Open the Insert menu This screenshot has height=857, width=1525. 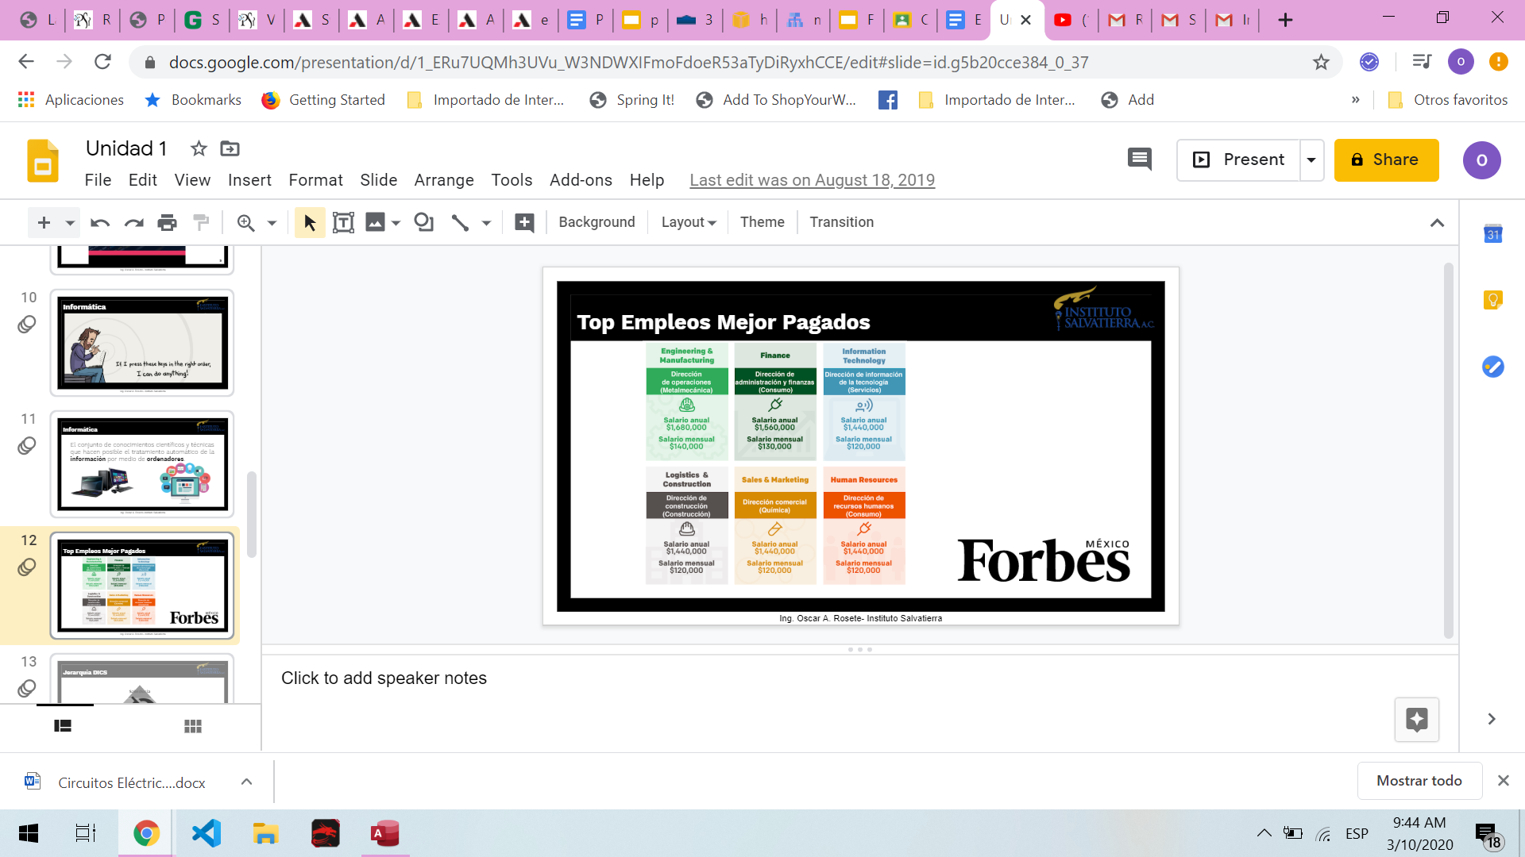[249, 180]
